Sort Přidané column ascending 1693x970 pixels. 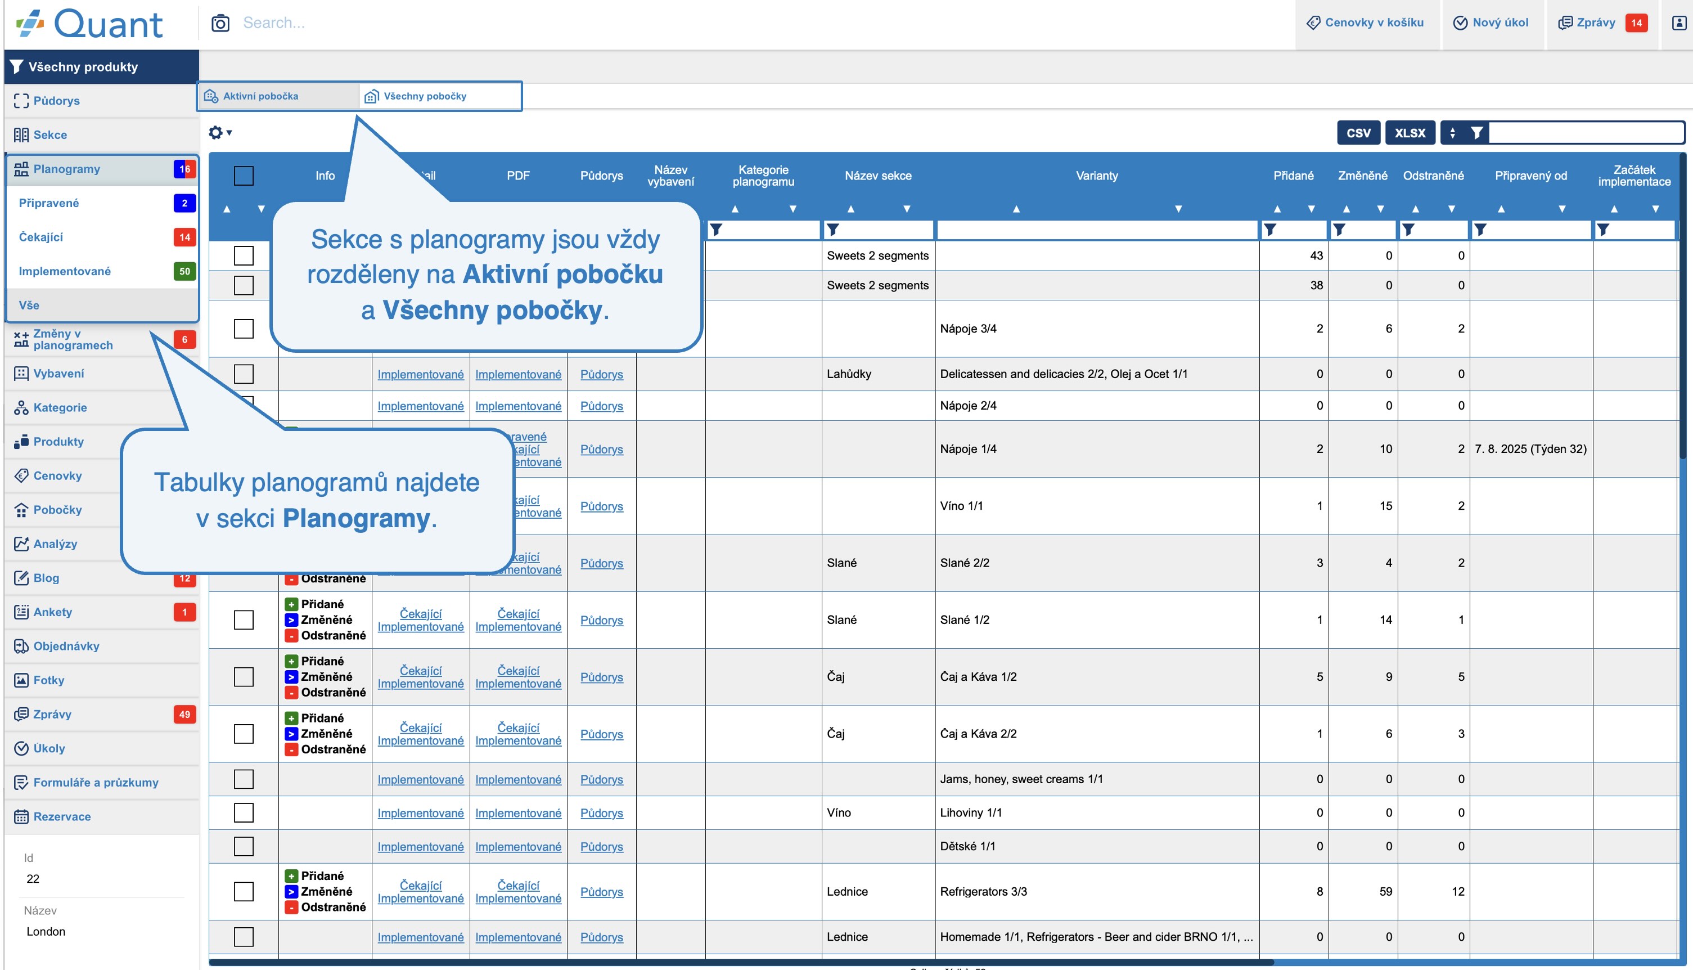click(x=1277, y=209)
